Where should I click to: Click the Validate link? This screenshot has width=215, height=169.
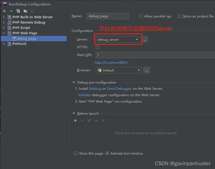coord(84,95)
